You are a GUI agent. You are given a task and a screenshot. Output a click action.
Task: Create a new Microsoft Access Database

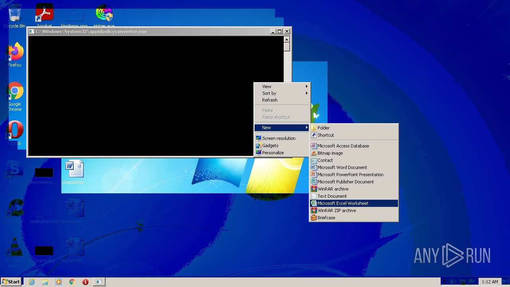354,146
